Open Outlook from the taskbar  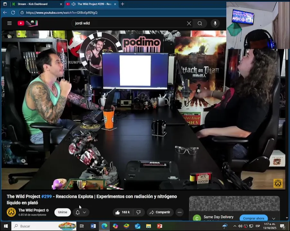pos(137,226)
